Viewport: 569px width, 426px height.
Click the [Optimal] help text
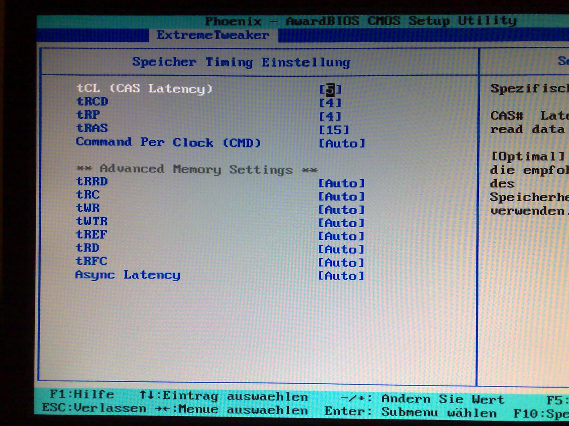coord(528,156)
